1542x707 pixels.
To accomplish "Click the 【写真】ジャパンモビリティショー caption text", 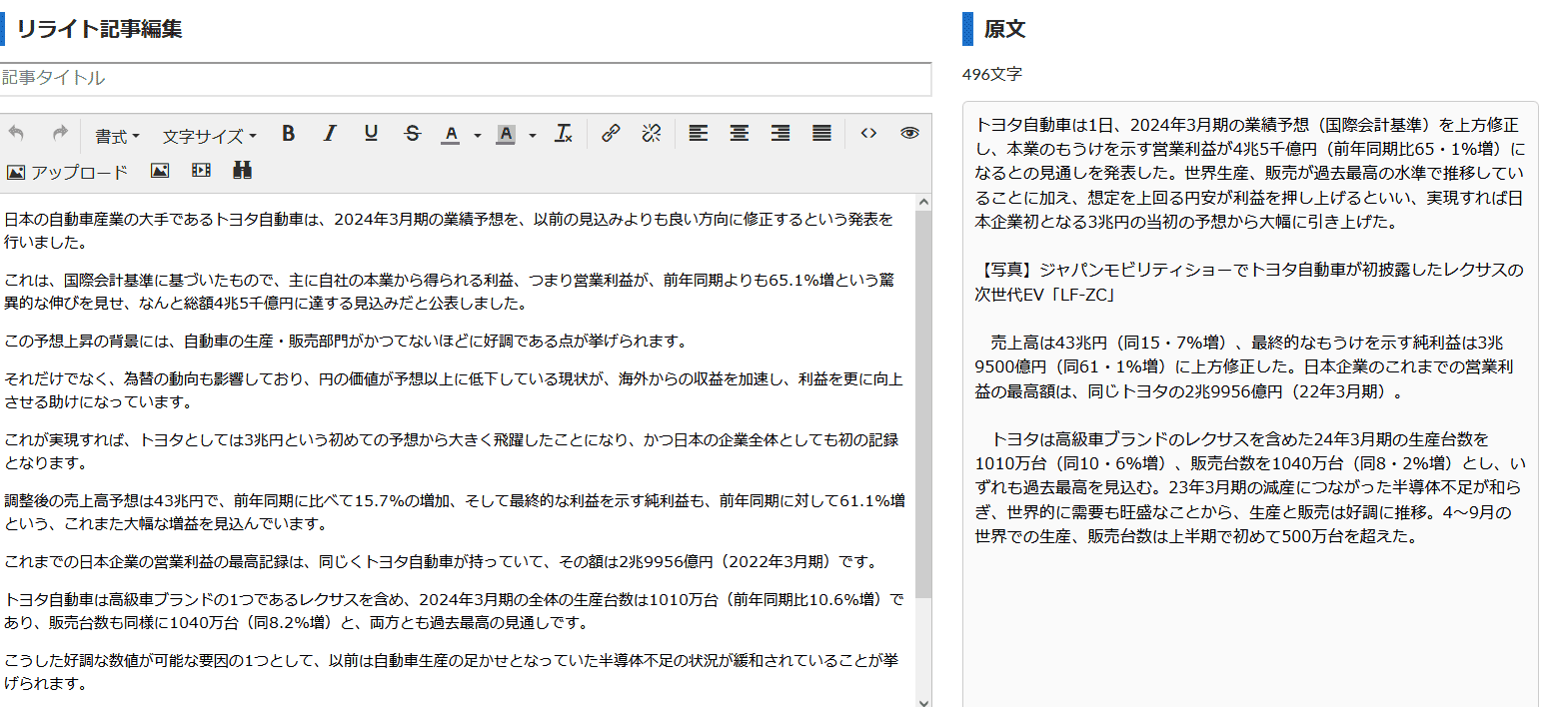I will [1249, 283].
